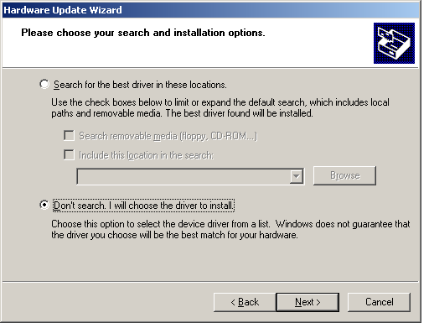The image size is (429, 323).
Task: Select the 'Don't search' radio button circle
Action: pos(44,205)
